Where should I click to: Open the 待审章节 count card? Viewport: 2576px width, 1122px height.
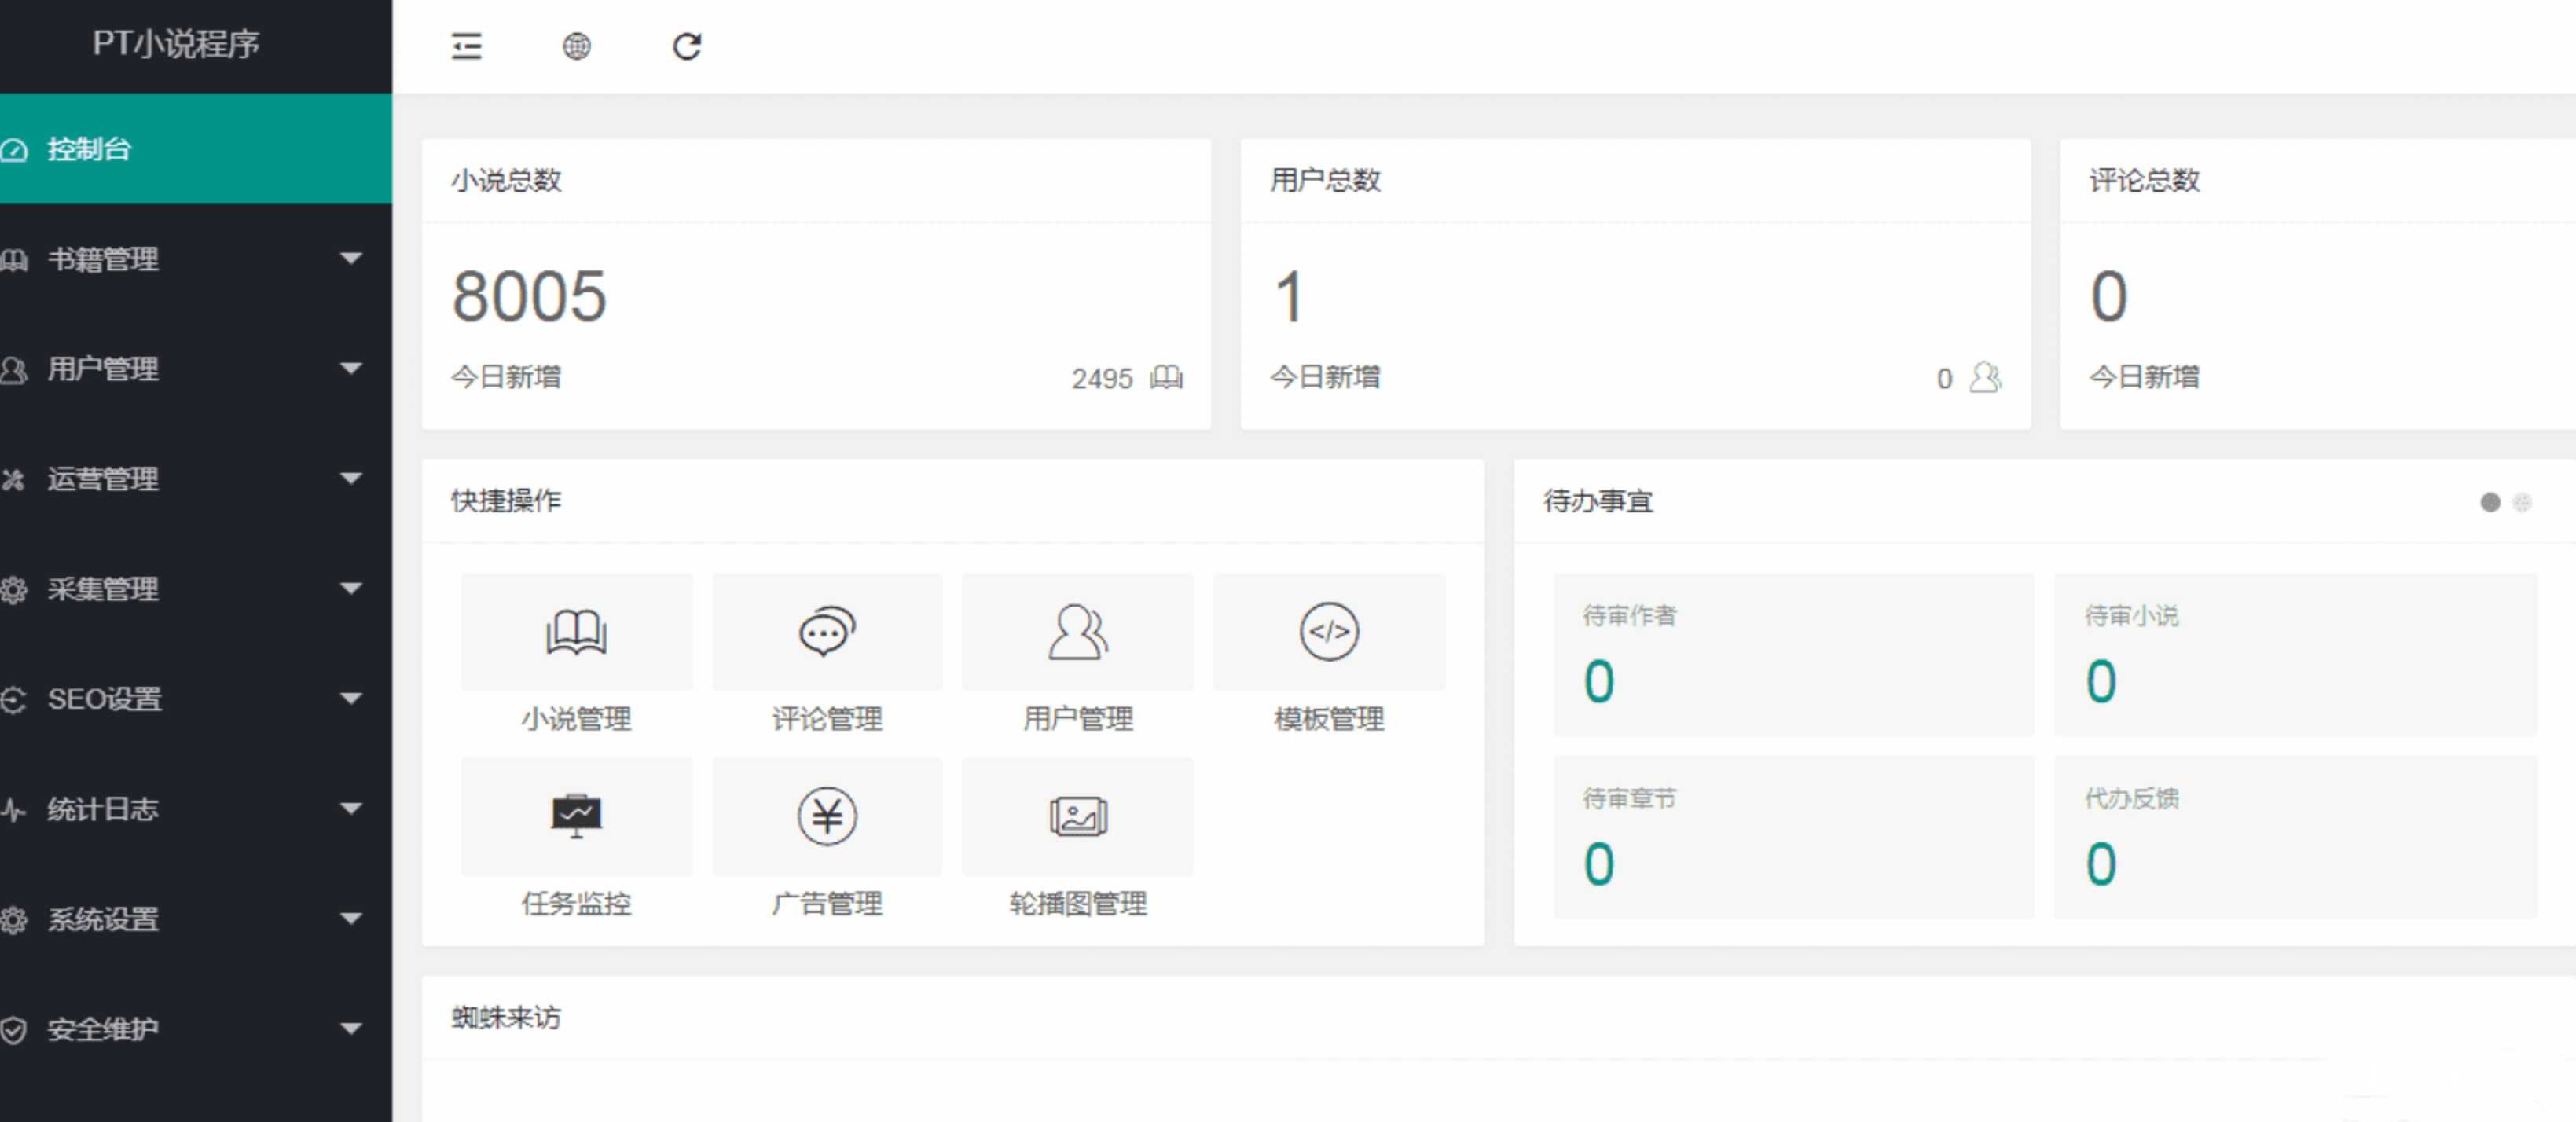1793,837
